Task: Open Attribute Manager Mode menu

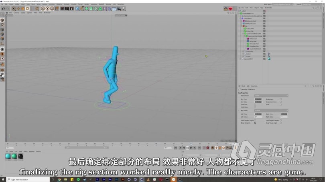Action: (x=243, y=86)
